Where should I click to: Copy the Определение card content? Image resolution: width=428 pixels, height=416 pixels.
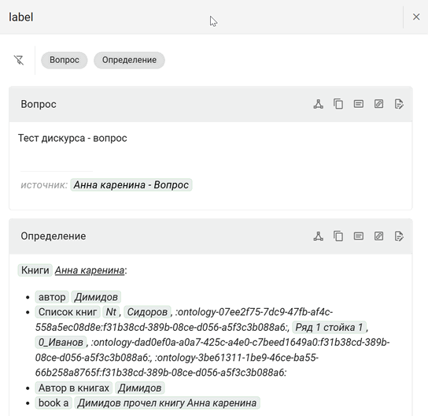338,236
